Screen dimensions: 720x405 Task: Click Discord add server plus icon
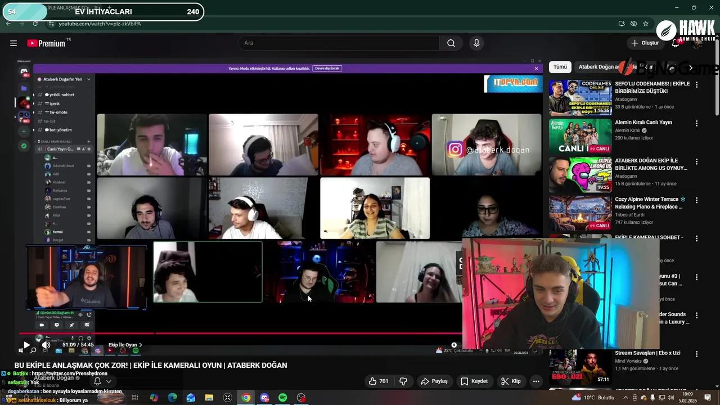(x=24, y=132)
